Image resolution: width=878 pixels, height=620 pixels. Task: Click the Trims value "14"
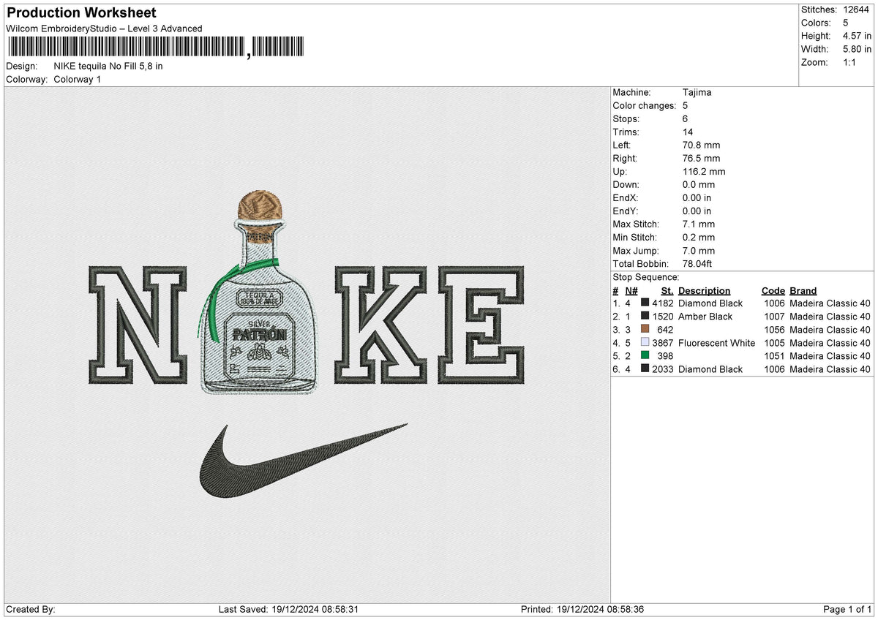pyautogui.click(x=687, y=132)
